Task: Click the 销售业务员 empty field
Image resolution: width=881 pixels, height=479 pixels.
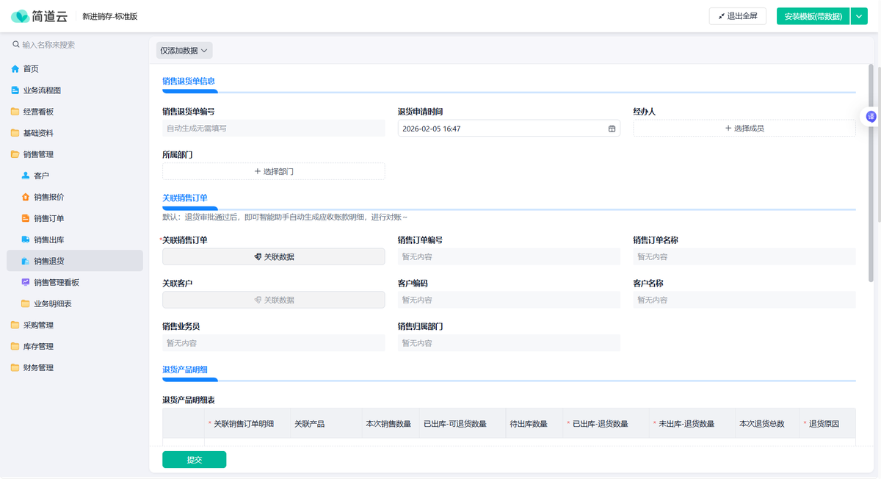Action: pos(273,343)
